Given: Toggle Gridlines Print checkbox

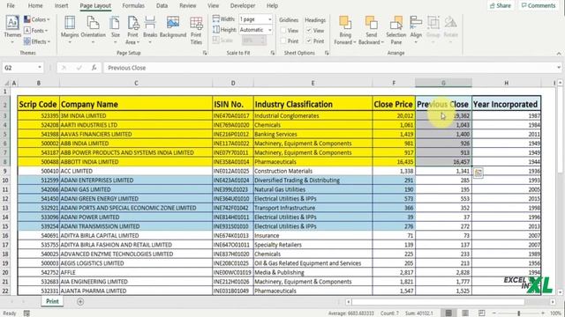Looking at the screenshot, I should 283,41.
